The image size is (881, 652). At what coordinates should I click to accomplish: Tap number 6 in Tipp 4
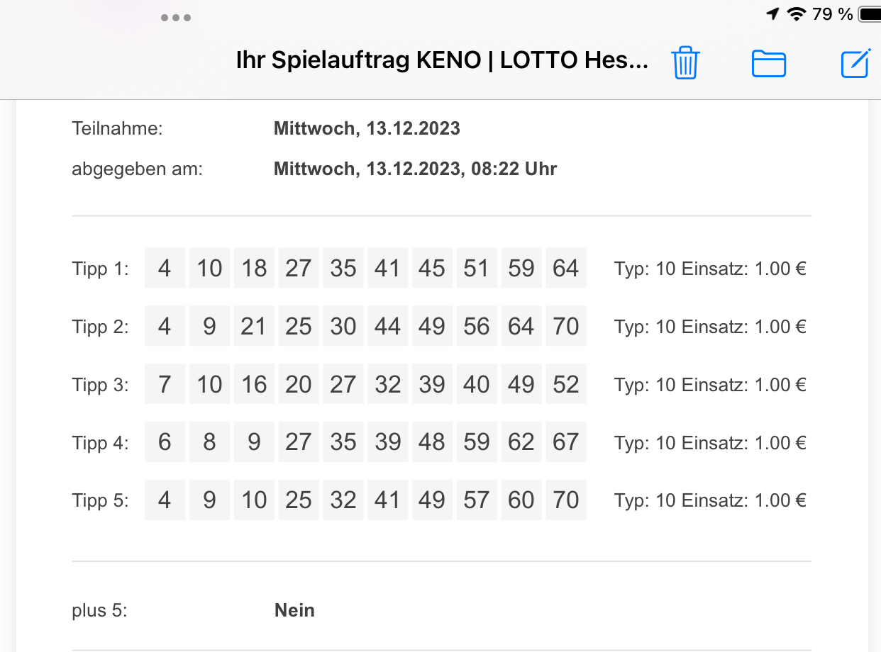[165, 442]
